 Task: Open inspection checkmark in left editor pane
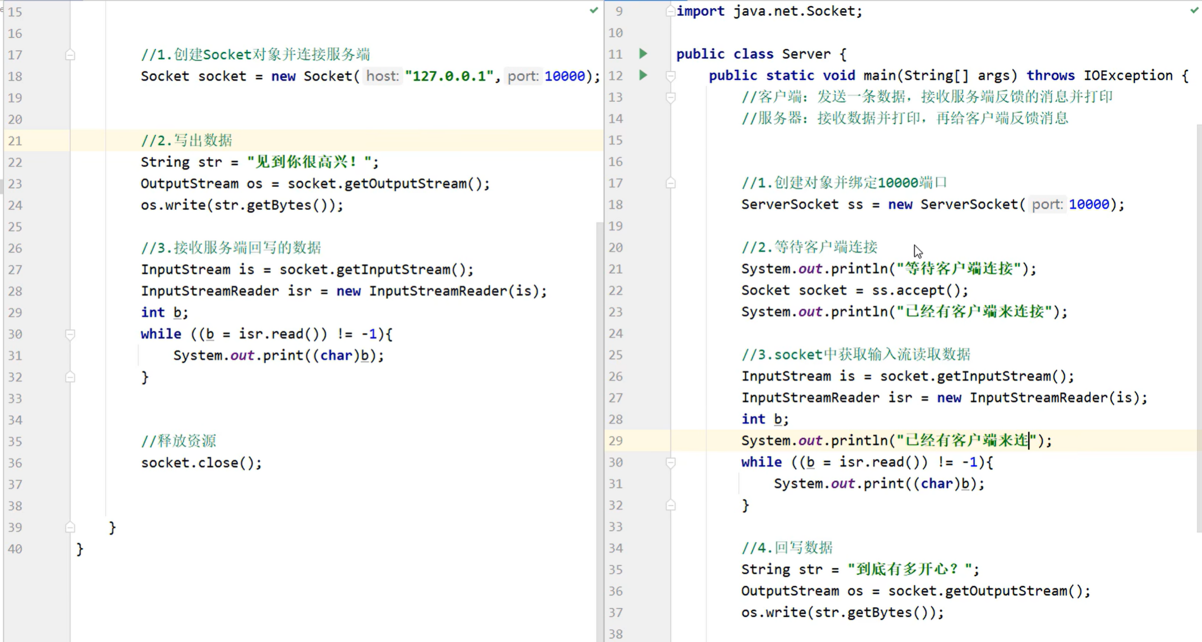[x=594, y=10]
